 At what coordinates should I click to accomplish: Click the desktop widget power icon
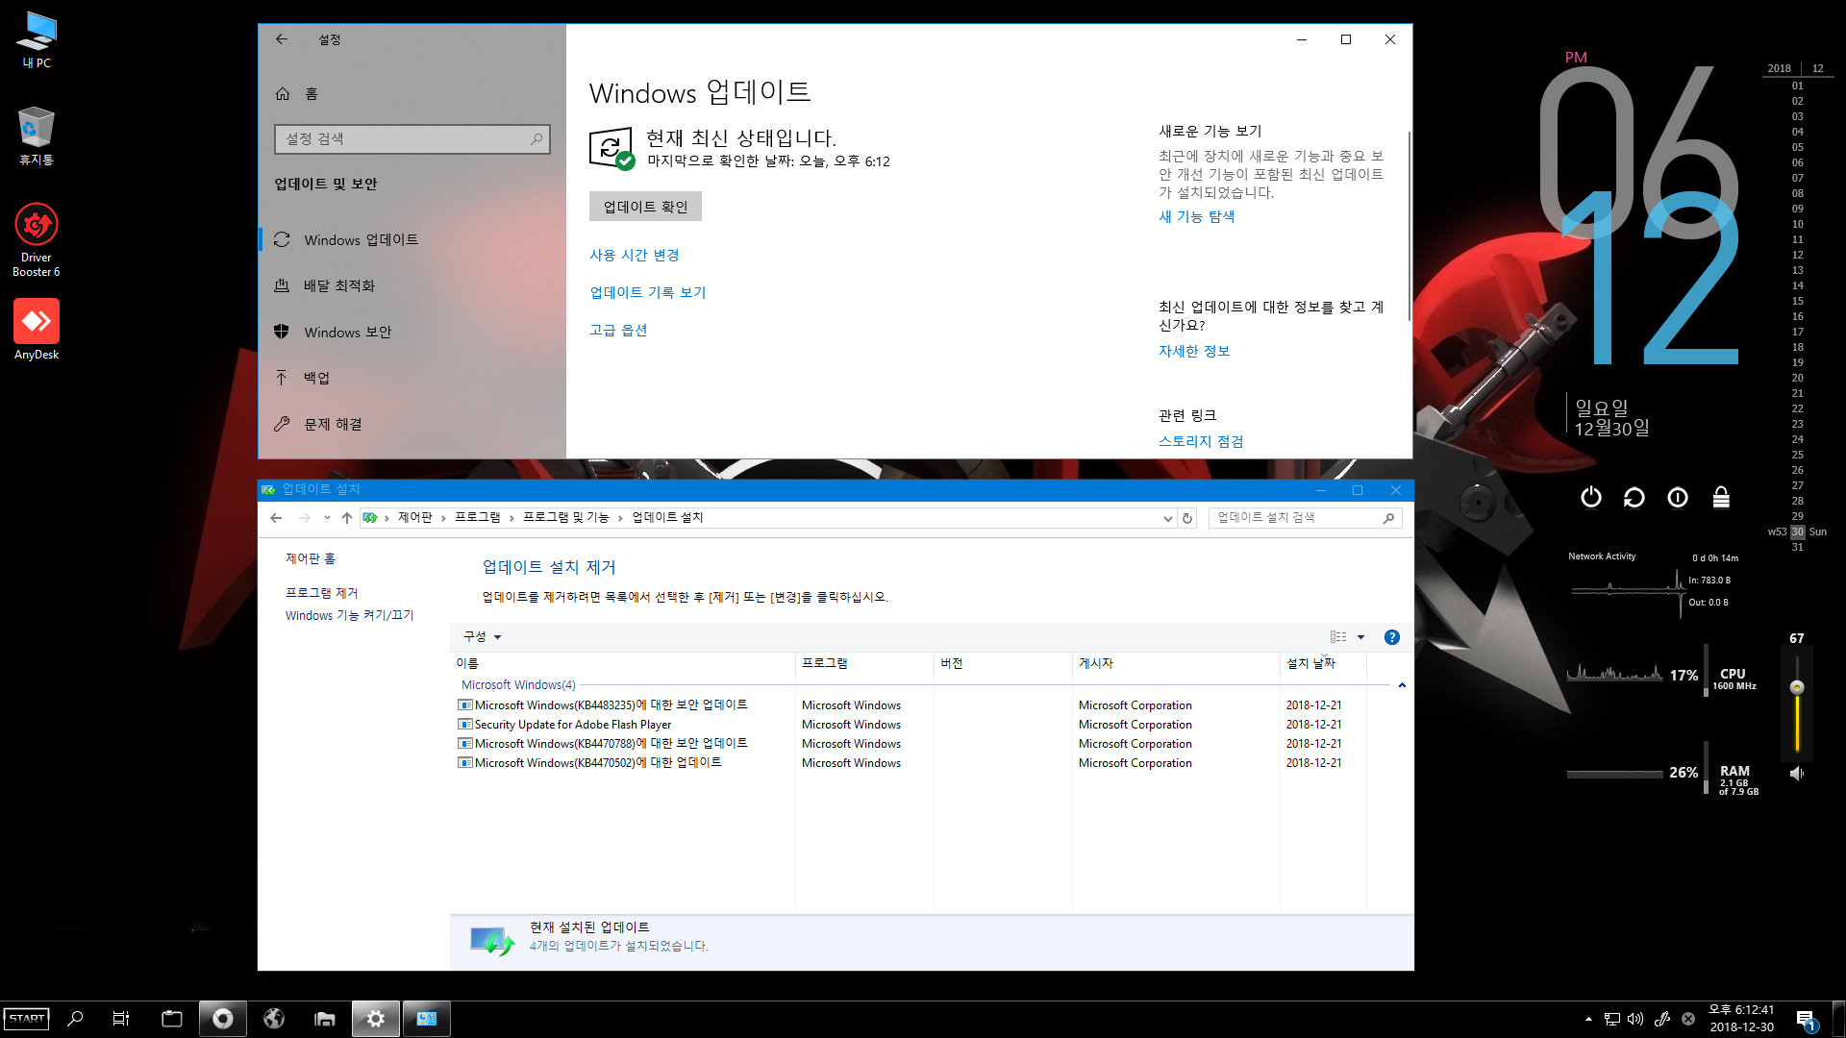pyautogui.click(x=1591, y=497)
